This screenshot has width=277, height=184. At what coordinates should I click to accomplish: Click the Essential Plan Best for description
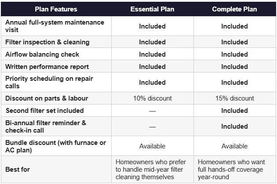(x=151, y=170)
